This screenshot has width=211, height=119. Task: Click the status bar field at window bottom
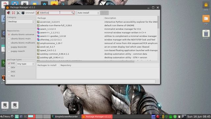81,81
